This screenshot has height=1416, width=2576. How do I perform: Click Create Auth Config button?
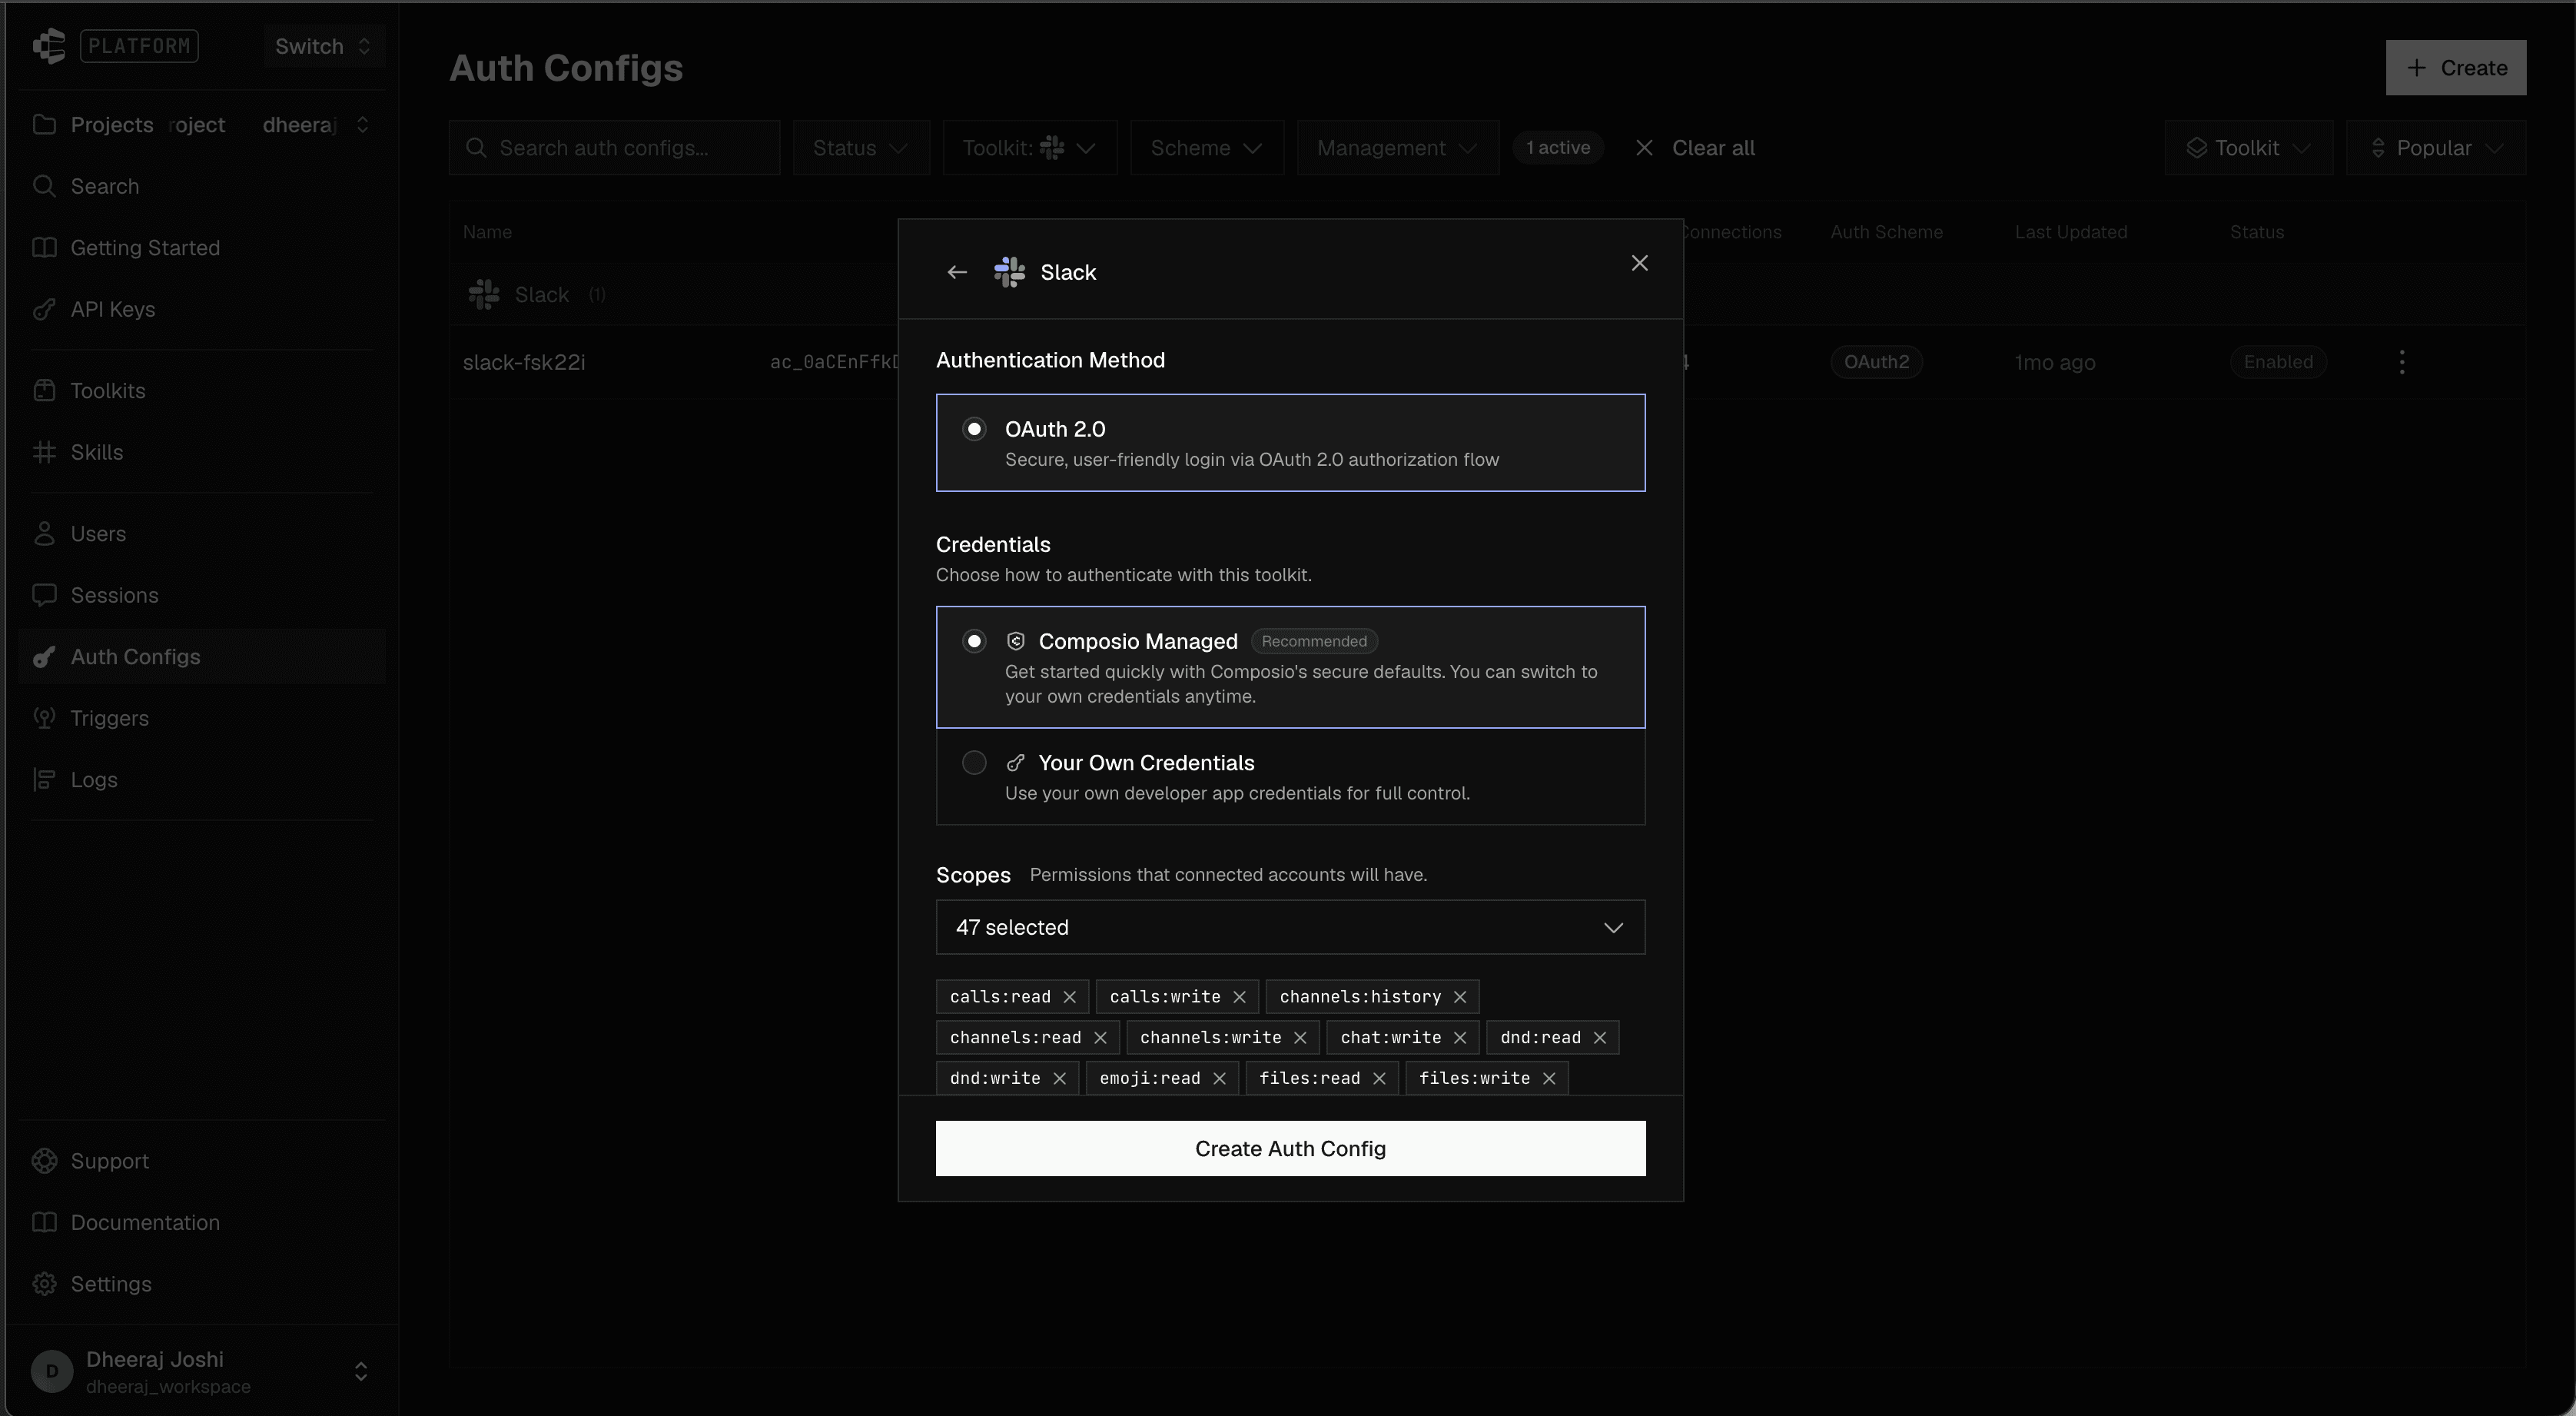click(1290, 1148)
